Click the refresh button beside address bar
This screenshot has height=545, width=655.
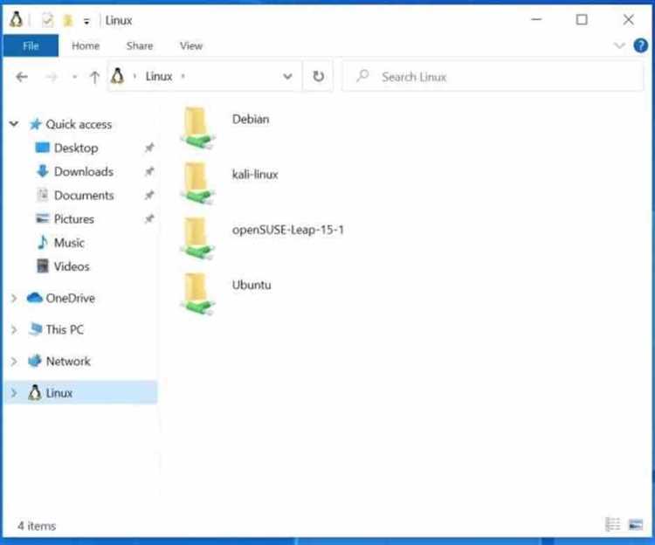(318, 77)
